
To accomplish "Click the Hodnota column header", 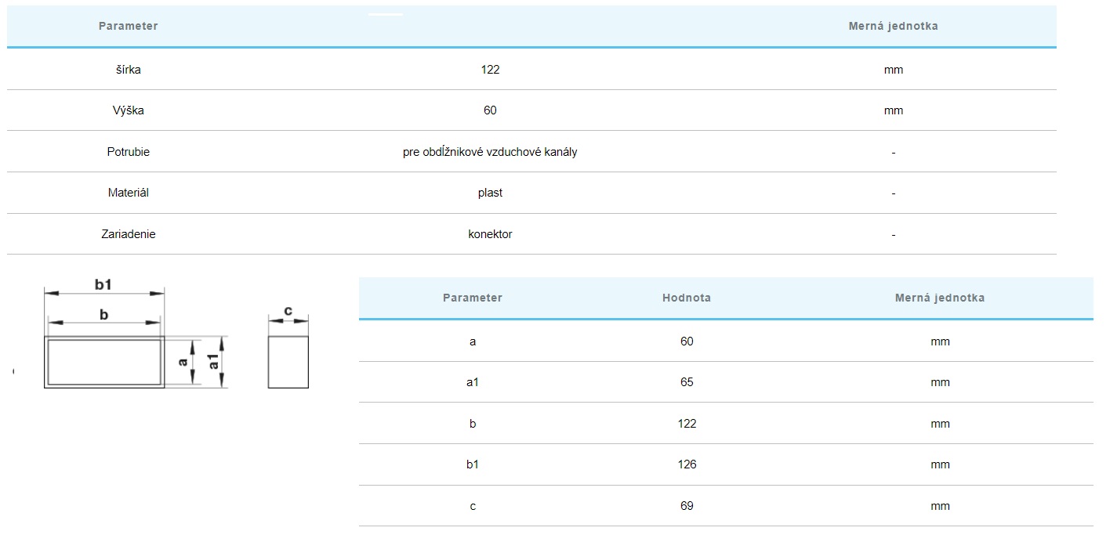I will [686, 298].
